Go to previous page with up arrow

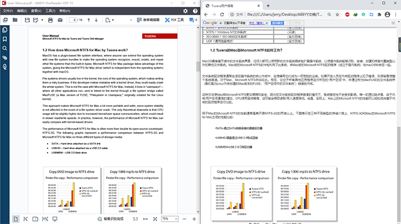pyautogui.click(x=89, y=20)
